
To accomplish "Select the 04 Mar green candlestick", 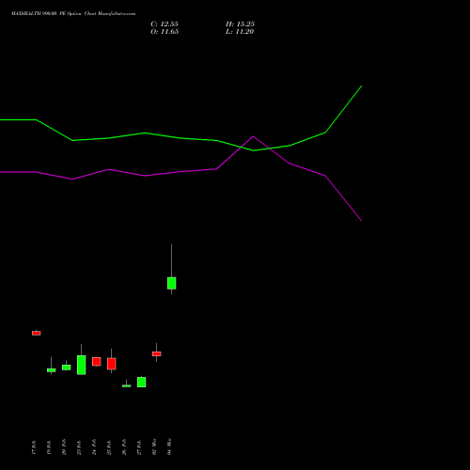I will coord(172,283).
